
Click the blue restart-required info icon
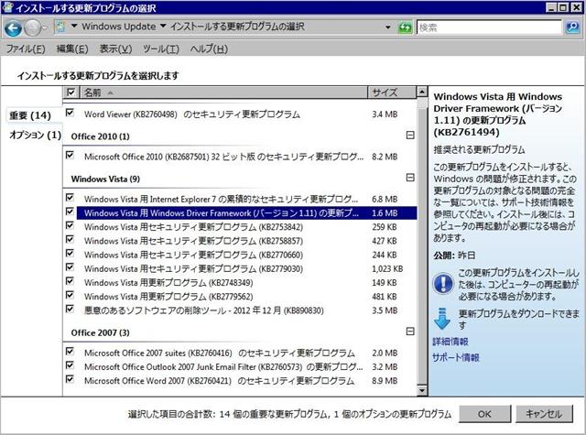[x=443, y=283]
